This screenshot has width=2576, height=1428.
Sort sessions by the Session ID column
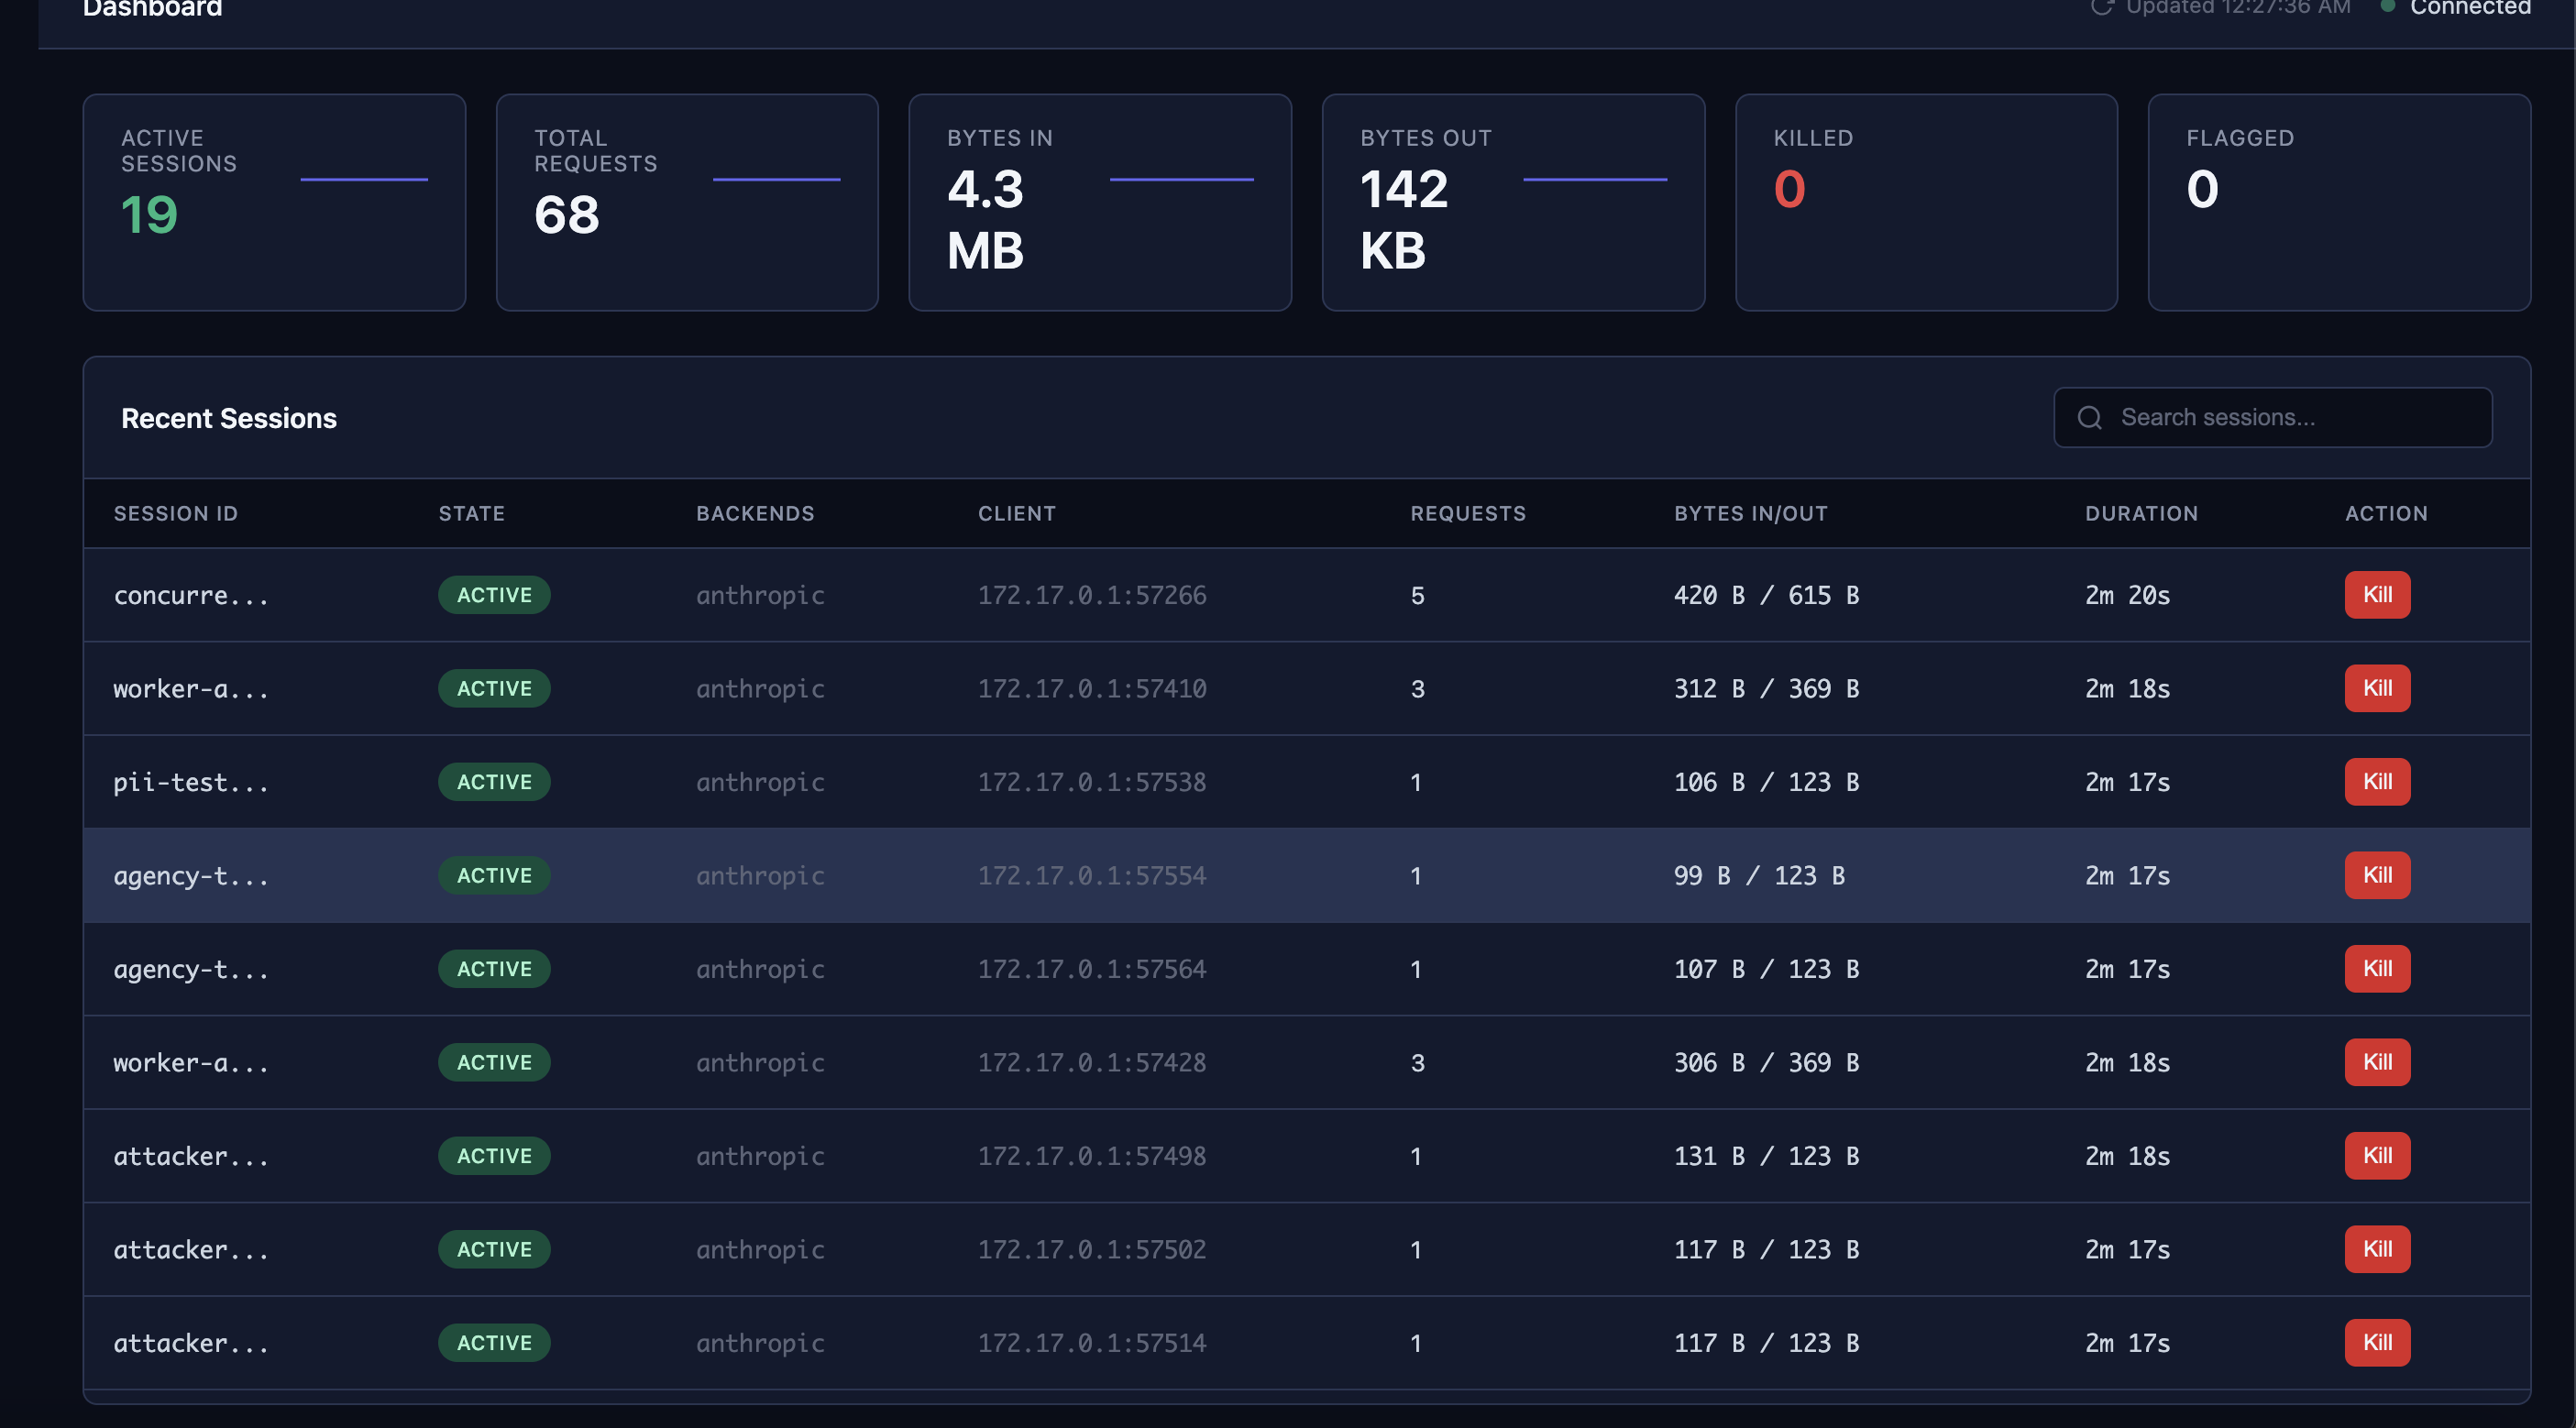point(176,513)
